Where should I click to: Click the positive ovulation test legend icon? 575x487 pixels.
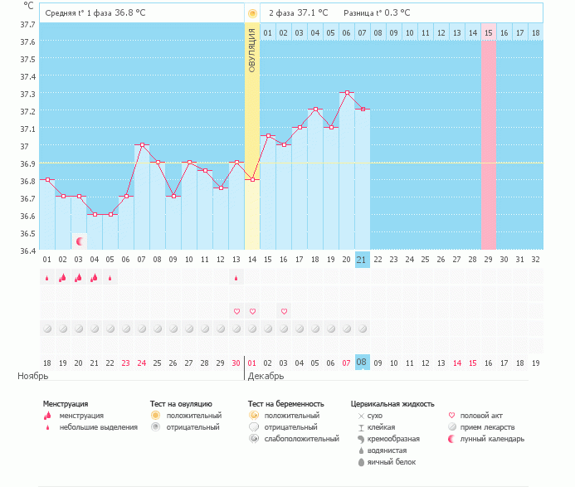click(155, 415)
